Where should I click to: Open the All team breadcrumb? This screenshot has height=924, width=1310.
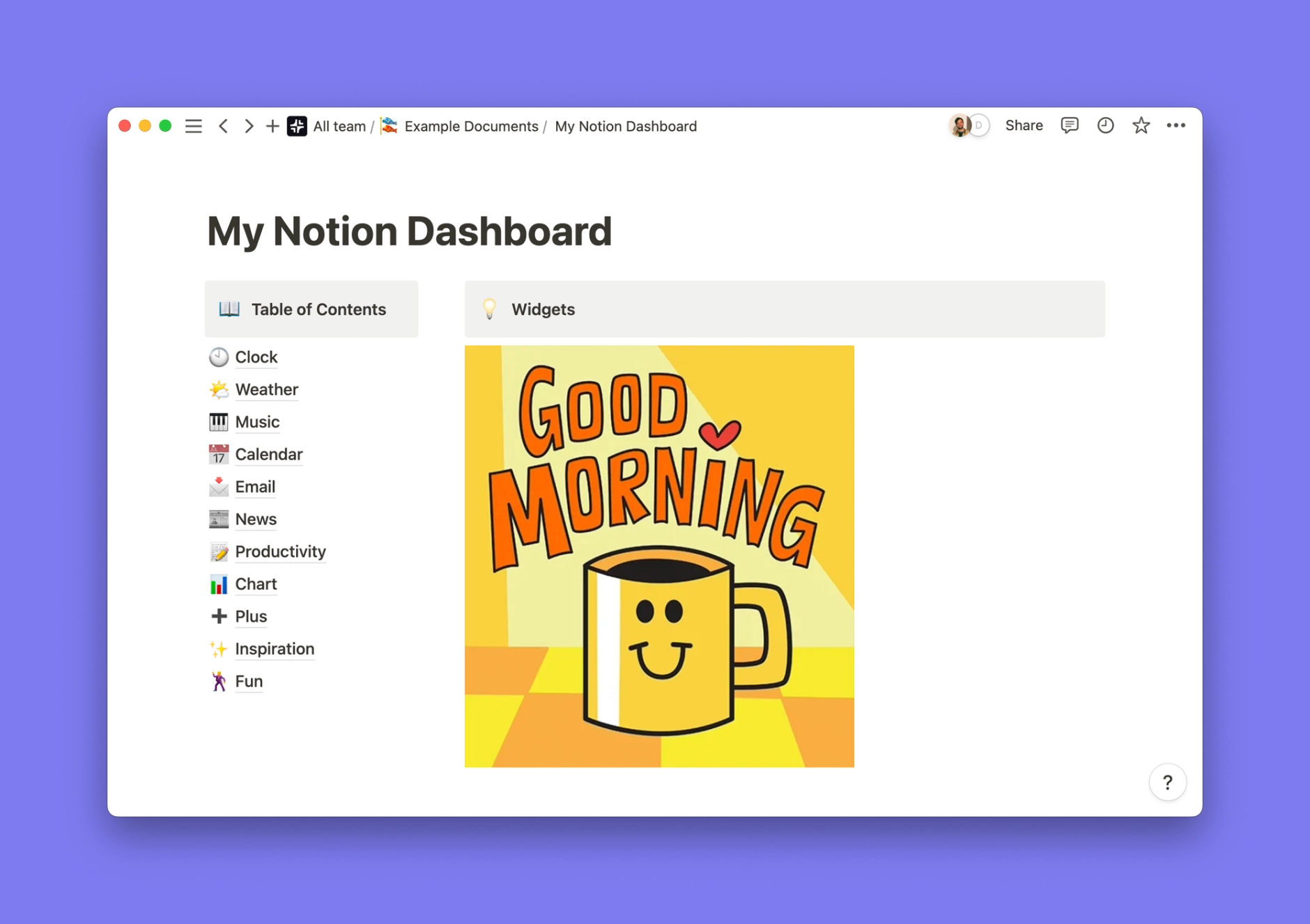339,126
